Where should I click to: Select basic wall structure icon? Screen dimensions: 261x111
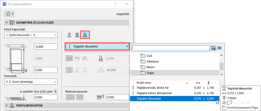coord(69,35)
